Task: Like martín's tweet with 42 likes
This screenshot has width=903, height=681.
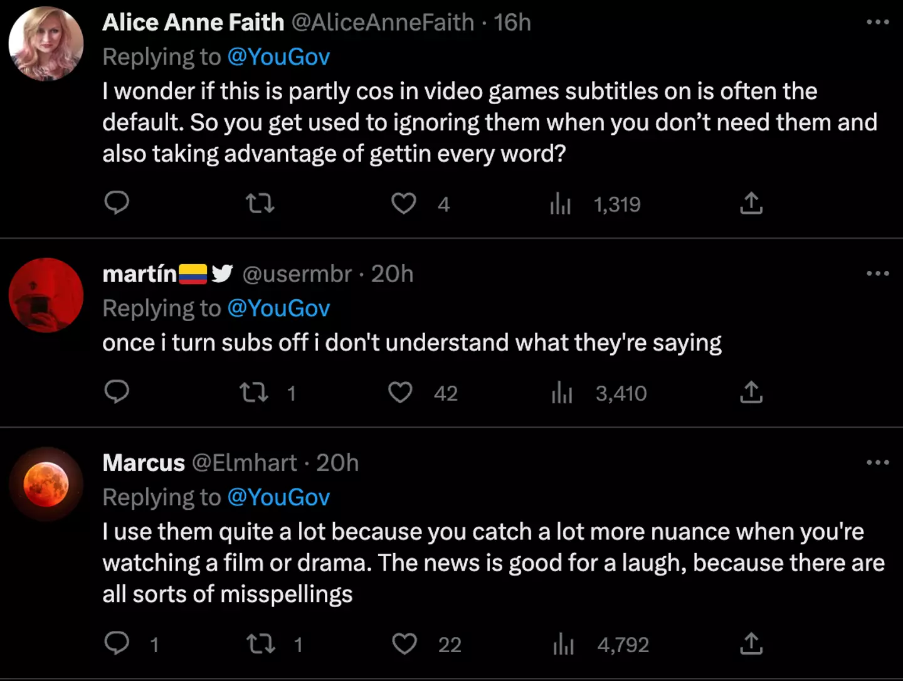Action: coord(401,393)
